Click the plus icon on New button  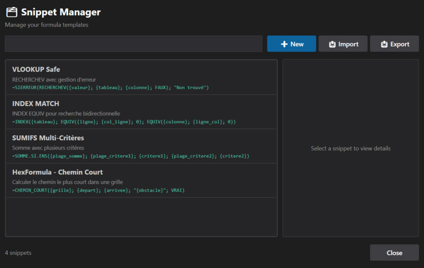tap(284, 44)
